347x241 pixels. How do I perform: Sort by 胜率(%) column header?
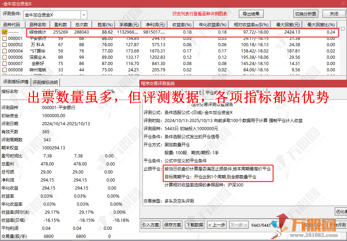click(x=105, y=25)
